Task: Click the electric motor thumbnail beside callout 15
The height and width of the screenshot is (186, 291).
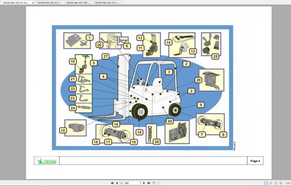Action: pyautogui.click(x=76, y=128)
